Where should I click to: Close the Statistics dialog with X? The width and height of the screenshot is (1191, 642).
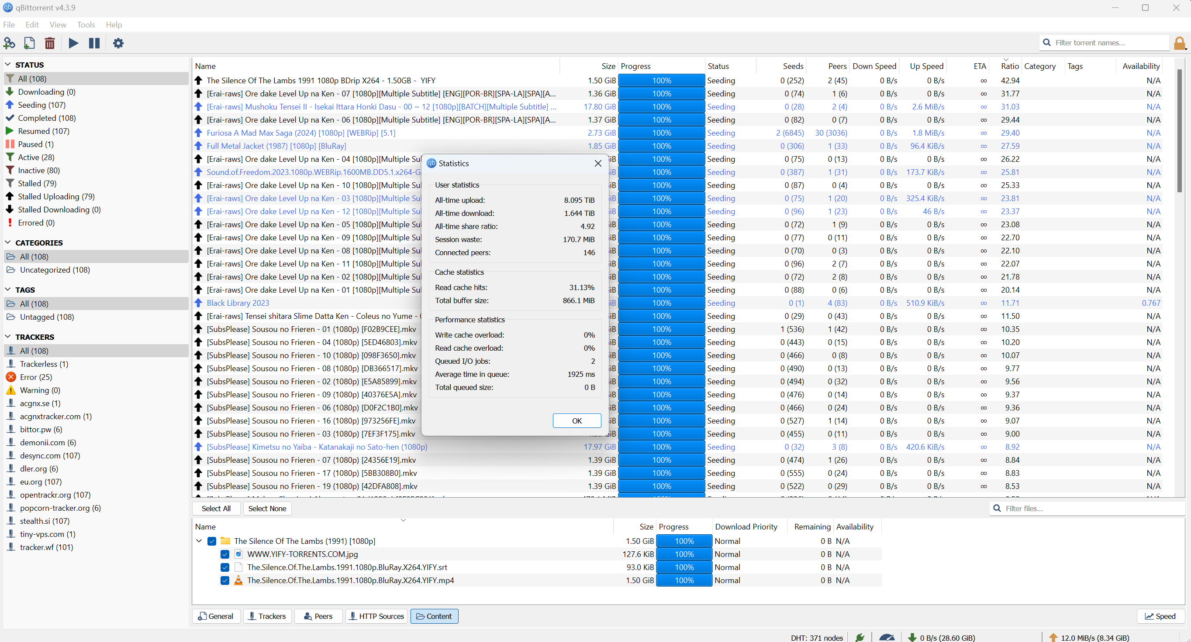597,164
